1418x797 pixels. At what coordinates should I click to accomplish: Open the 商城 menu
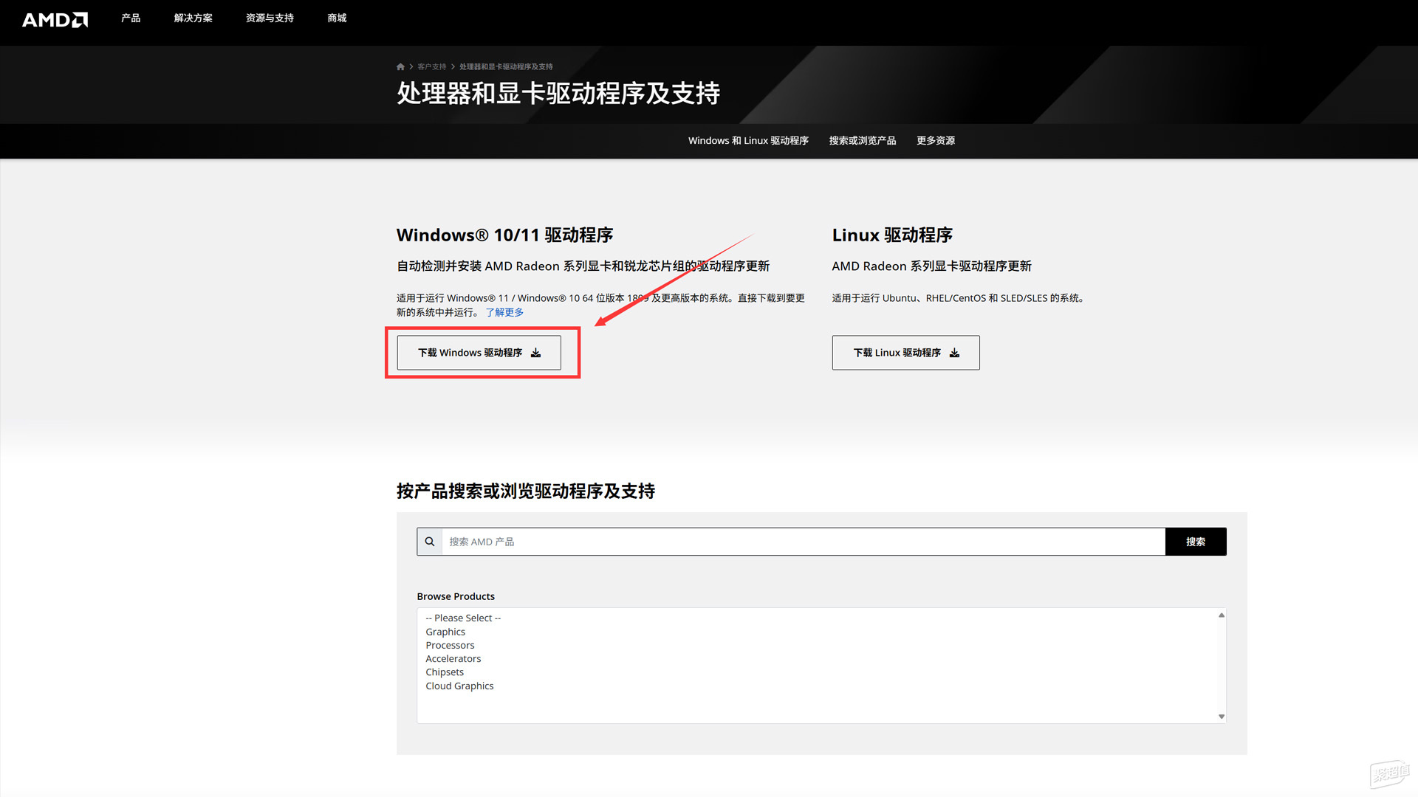click(x=337, y=18)
